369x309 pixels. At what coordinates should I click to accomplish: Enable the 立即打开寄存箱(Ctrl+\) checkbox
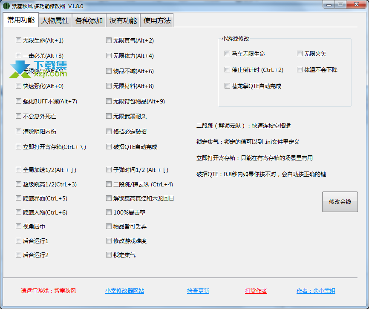pos(18,147)
